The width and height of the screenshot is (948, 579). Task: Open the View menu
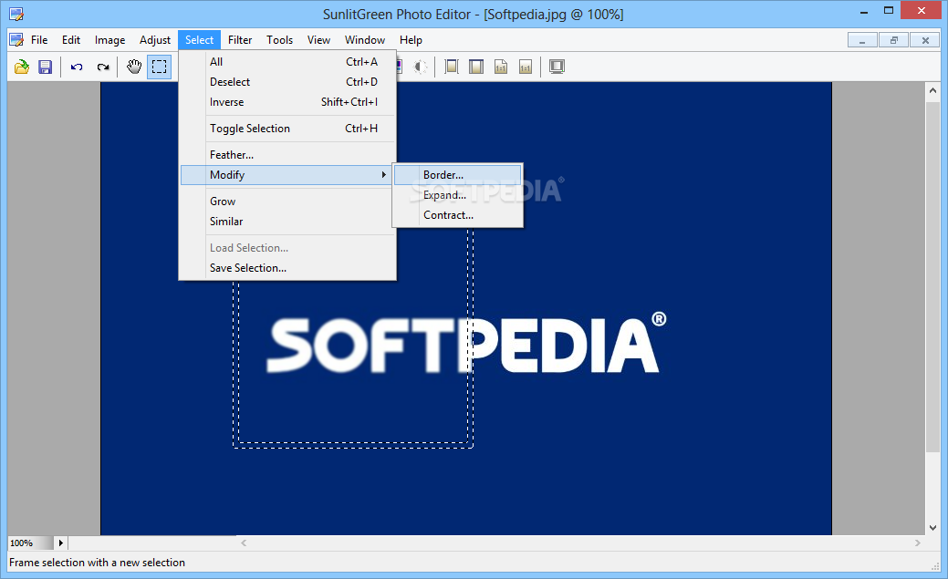click(x=318, y=40)
